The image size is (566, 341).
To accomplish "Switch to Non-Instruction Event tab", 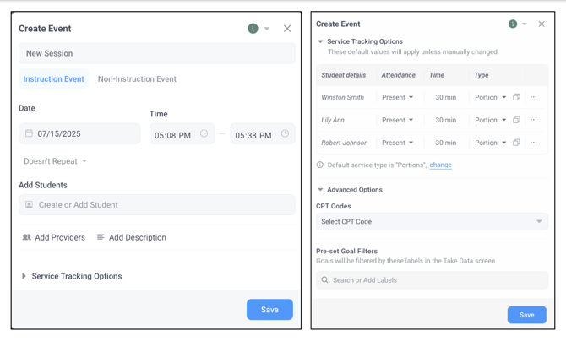I will click(x=137, y=79).
